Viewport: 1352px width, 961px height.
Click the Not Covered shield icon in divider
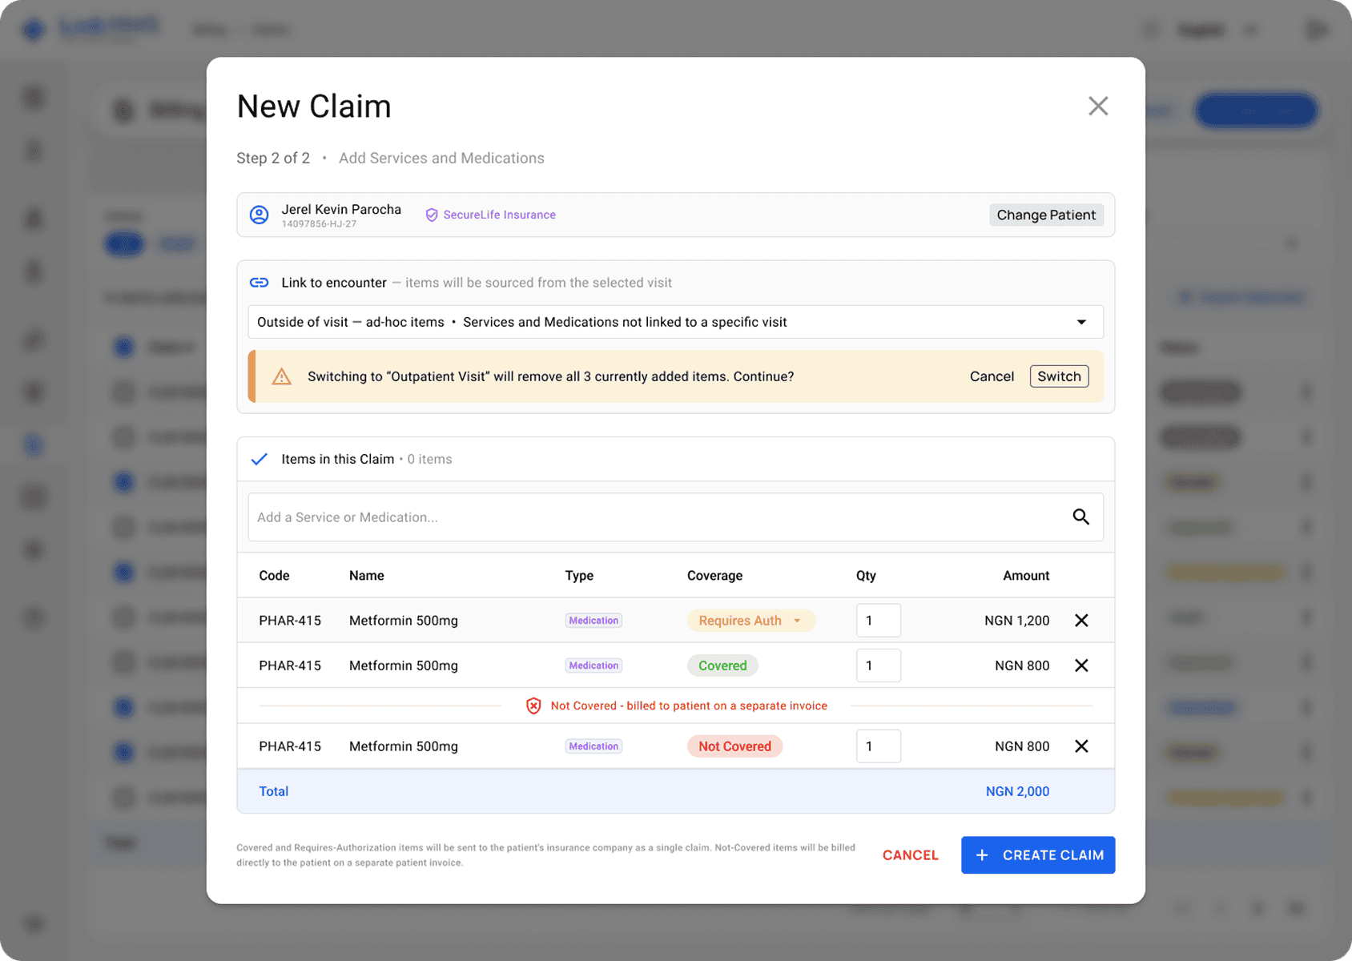(x=533, y=706)
